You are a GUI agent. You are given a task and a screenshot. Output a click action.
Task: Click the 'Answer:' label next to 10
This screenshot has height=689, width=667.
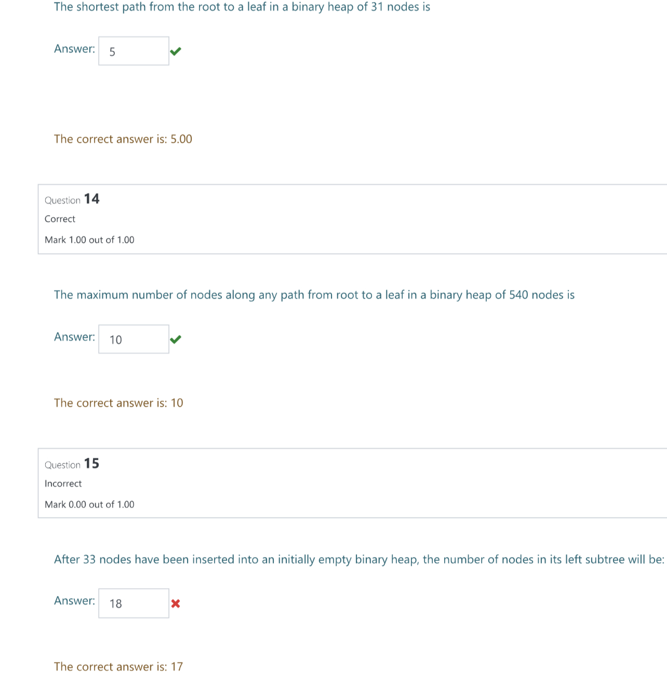[75, 337]
